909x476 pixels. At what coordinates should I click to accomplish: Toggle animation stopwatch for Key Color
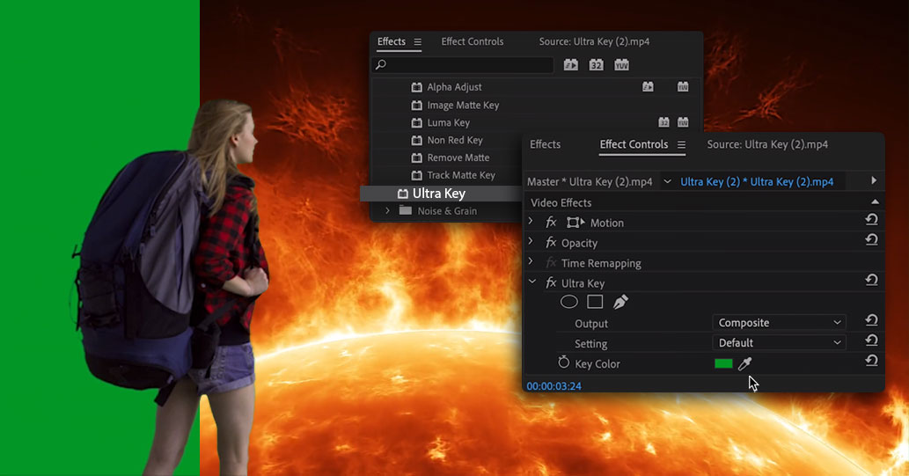coord(564,362)
